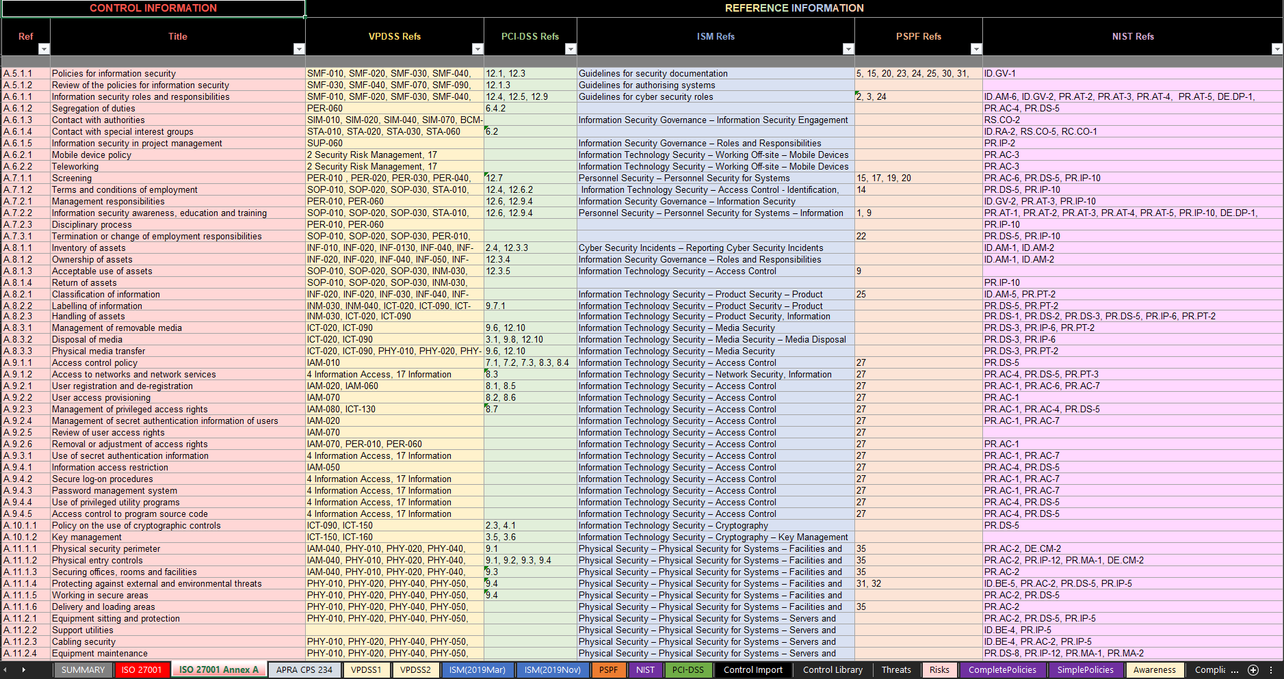Screen dimensions: 1284x679
Task: Open the Ref column filter dropdown
Action: [44, 49]
